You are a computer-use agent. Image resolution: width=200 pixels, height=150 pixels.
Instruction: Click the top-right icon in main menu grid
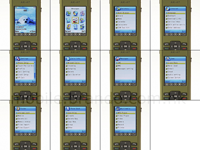tap(82, 13)
